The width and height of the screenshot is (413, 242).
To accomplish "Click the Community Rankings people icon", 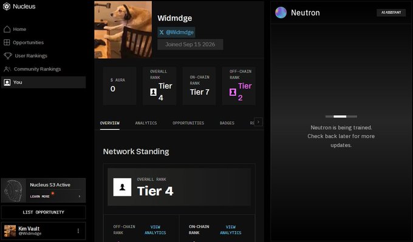I will [7, 69].
